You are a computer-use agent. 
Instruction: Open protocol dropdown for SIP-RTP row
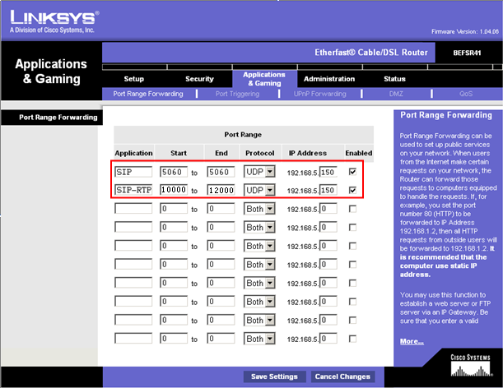pos(259,190)
